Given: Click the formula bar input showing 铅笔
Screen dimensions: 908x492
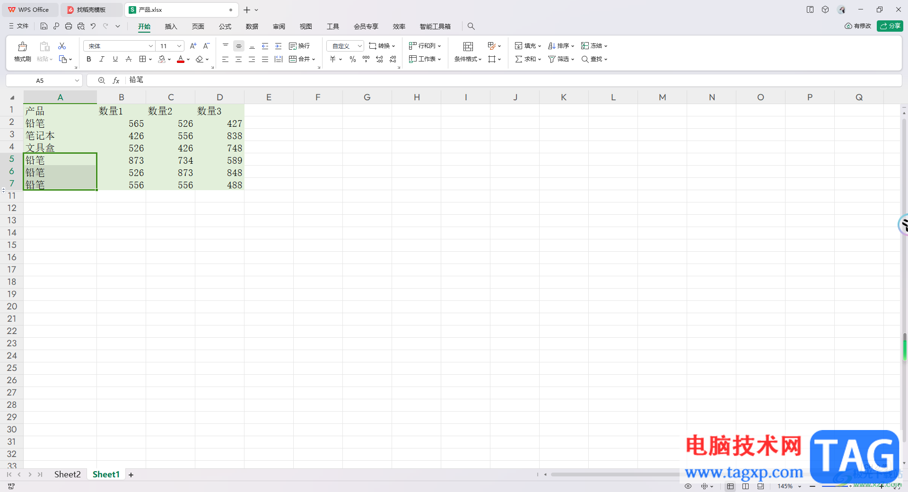Looking at the screenshot, I should pyautogui.click(x=513, y=80).
